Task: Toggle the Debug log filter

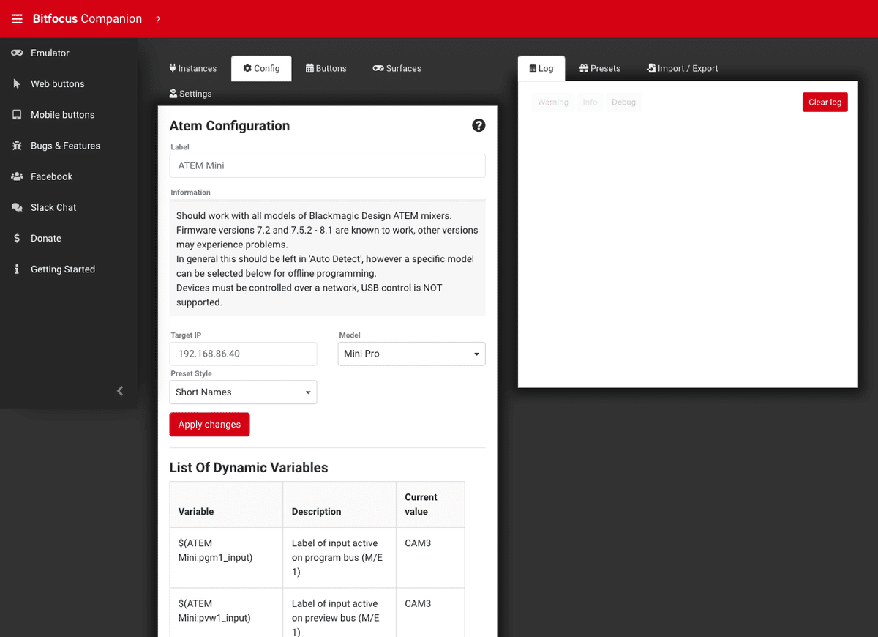Action: pos(624,103)
